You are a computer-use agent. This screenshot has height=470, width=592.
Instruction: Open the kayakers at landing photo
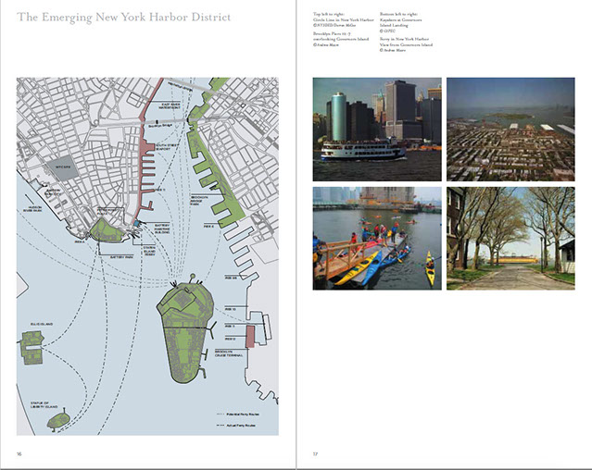click(376, 238)
